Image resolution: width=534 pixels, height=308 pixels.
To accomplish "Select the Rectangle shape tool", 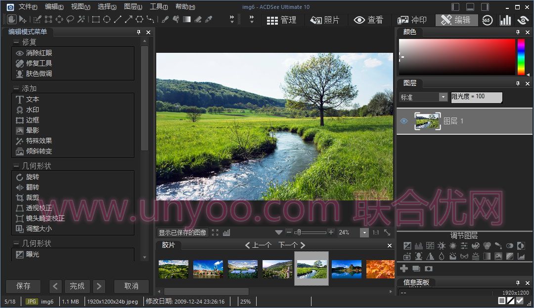I will (96, 19).
